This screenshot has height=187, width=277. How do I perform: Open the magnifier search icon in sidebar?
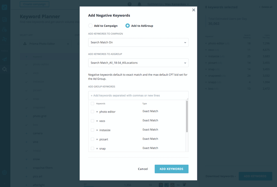click(x=4, y=69)
